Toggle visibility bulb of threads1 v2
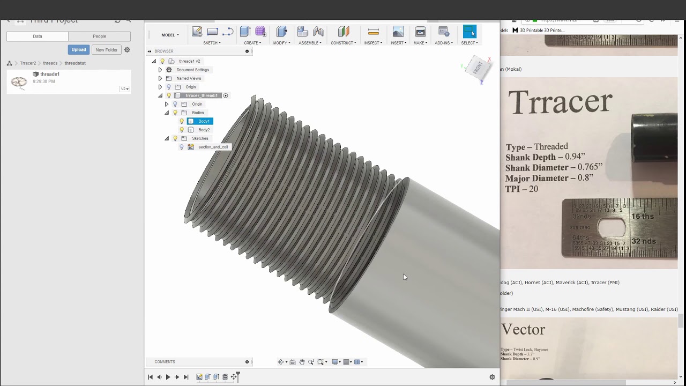686x386 pixels. click(162, 61)
